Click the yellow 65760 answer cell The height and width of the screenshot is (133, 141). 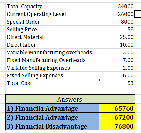pyautogui.click(x=117, y=108)
